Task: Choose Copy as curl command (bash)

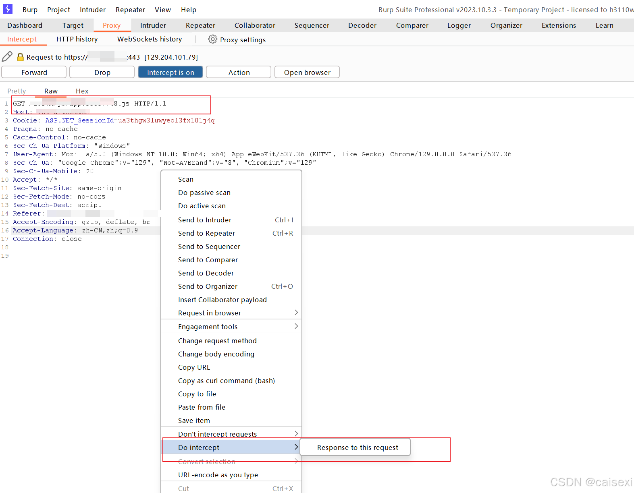Action: coord(231,381)
